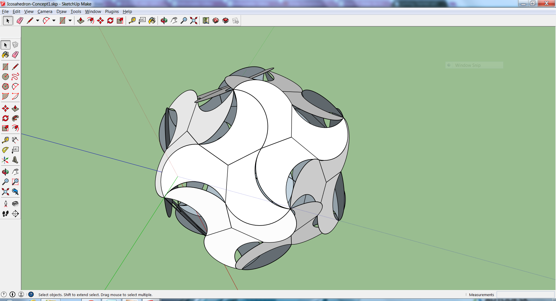Activate the Axes tool
This screenshot has width=556, height=301.
[6, 160]
